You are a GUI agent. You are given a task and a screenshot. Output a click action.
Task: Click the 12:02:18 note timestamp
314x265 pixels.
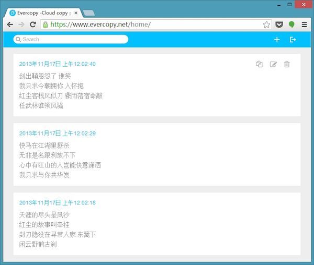[x=57, y=202]
